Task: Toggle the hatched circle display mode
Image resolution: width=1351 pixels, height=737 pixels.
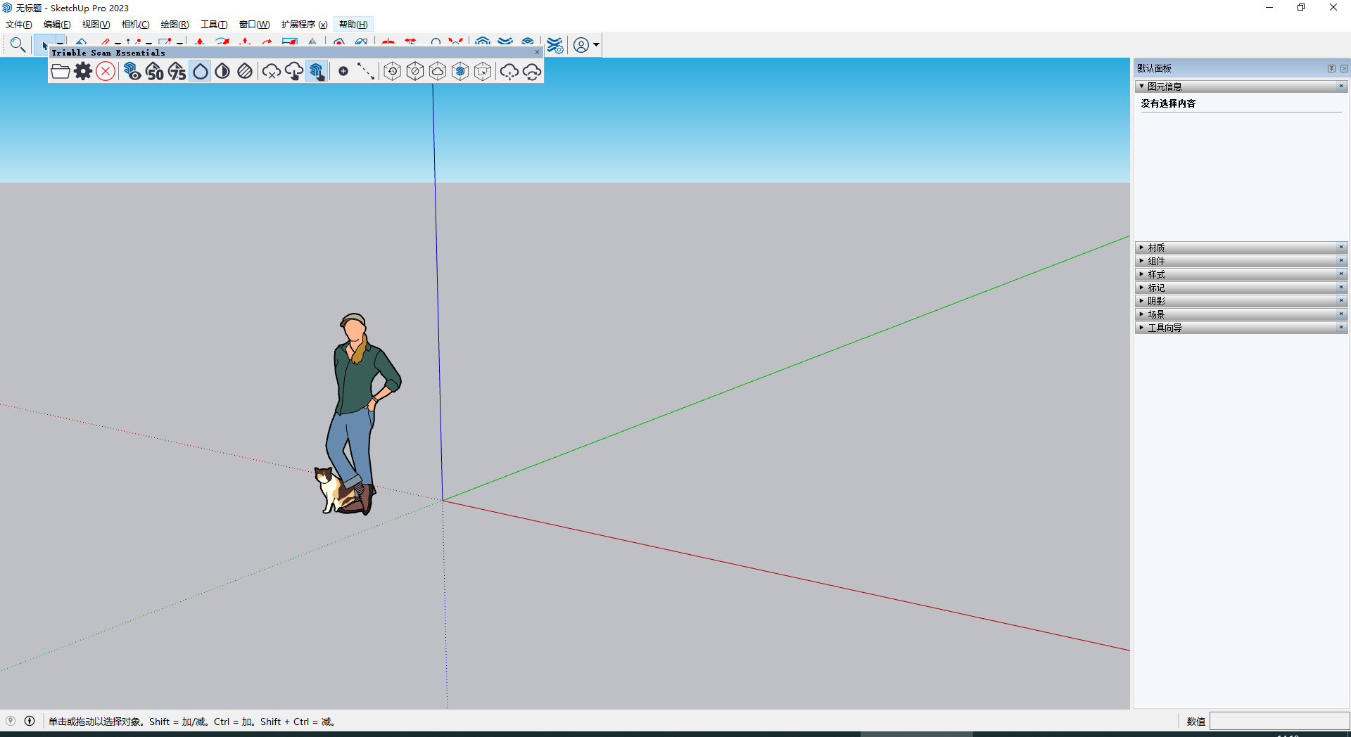Action: click(x=245, y=72)
